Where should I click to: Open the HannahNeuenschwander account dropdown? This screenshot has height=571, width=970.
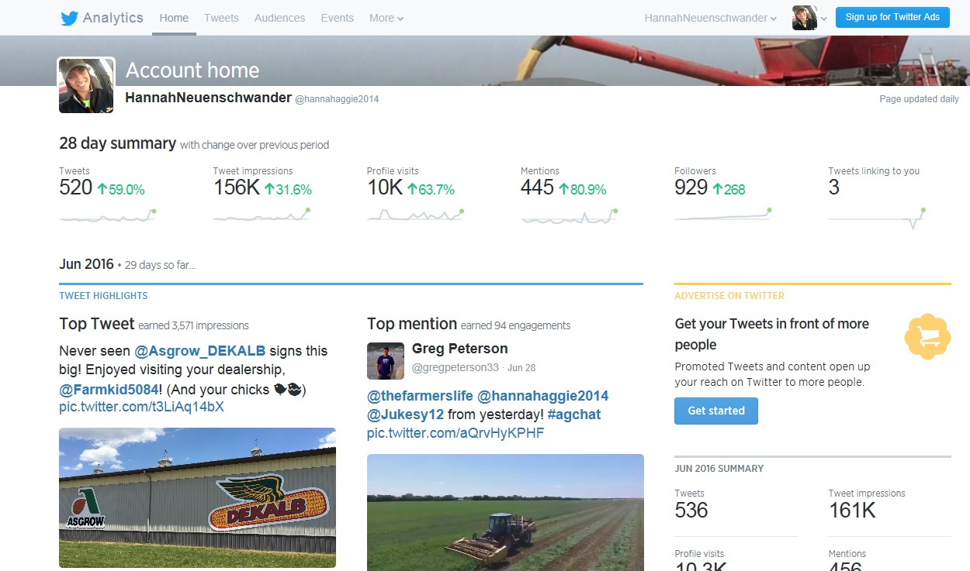click(x=710, y=18)
